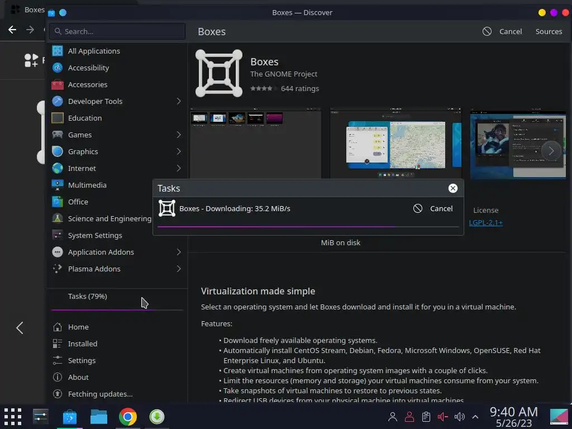Screen dimensions: 572x429
Task: Expand the Games category arrow
Action: tap(179, 135)
